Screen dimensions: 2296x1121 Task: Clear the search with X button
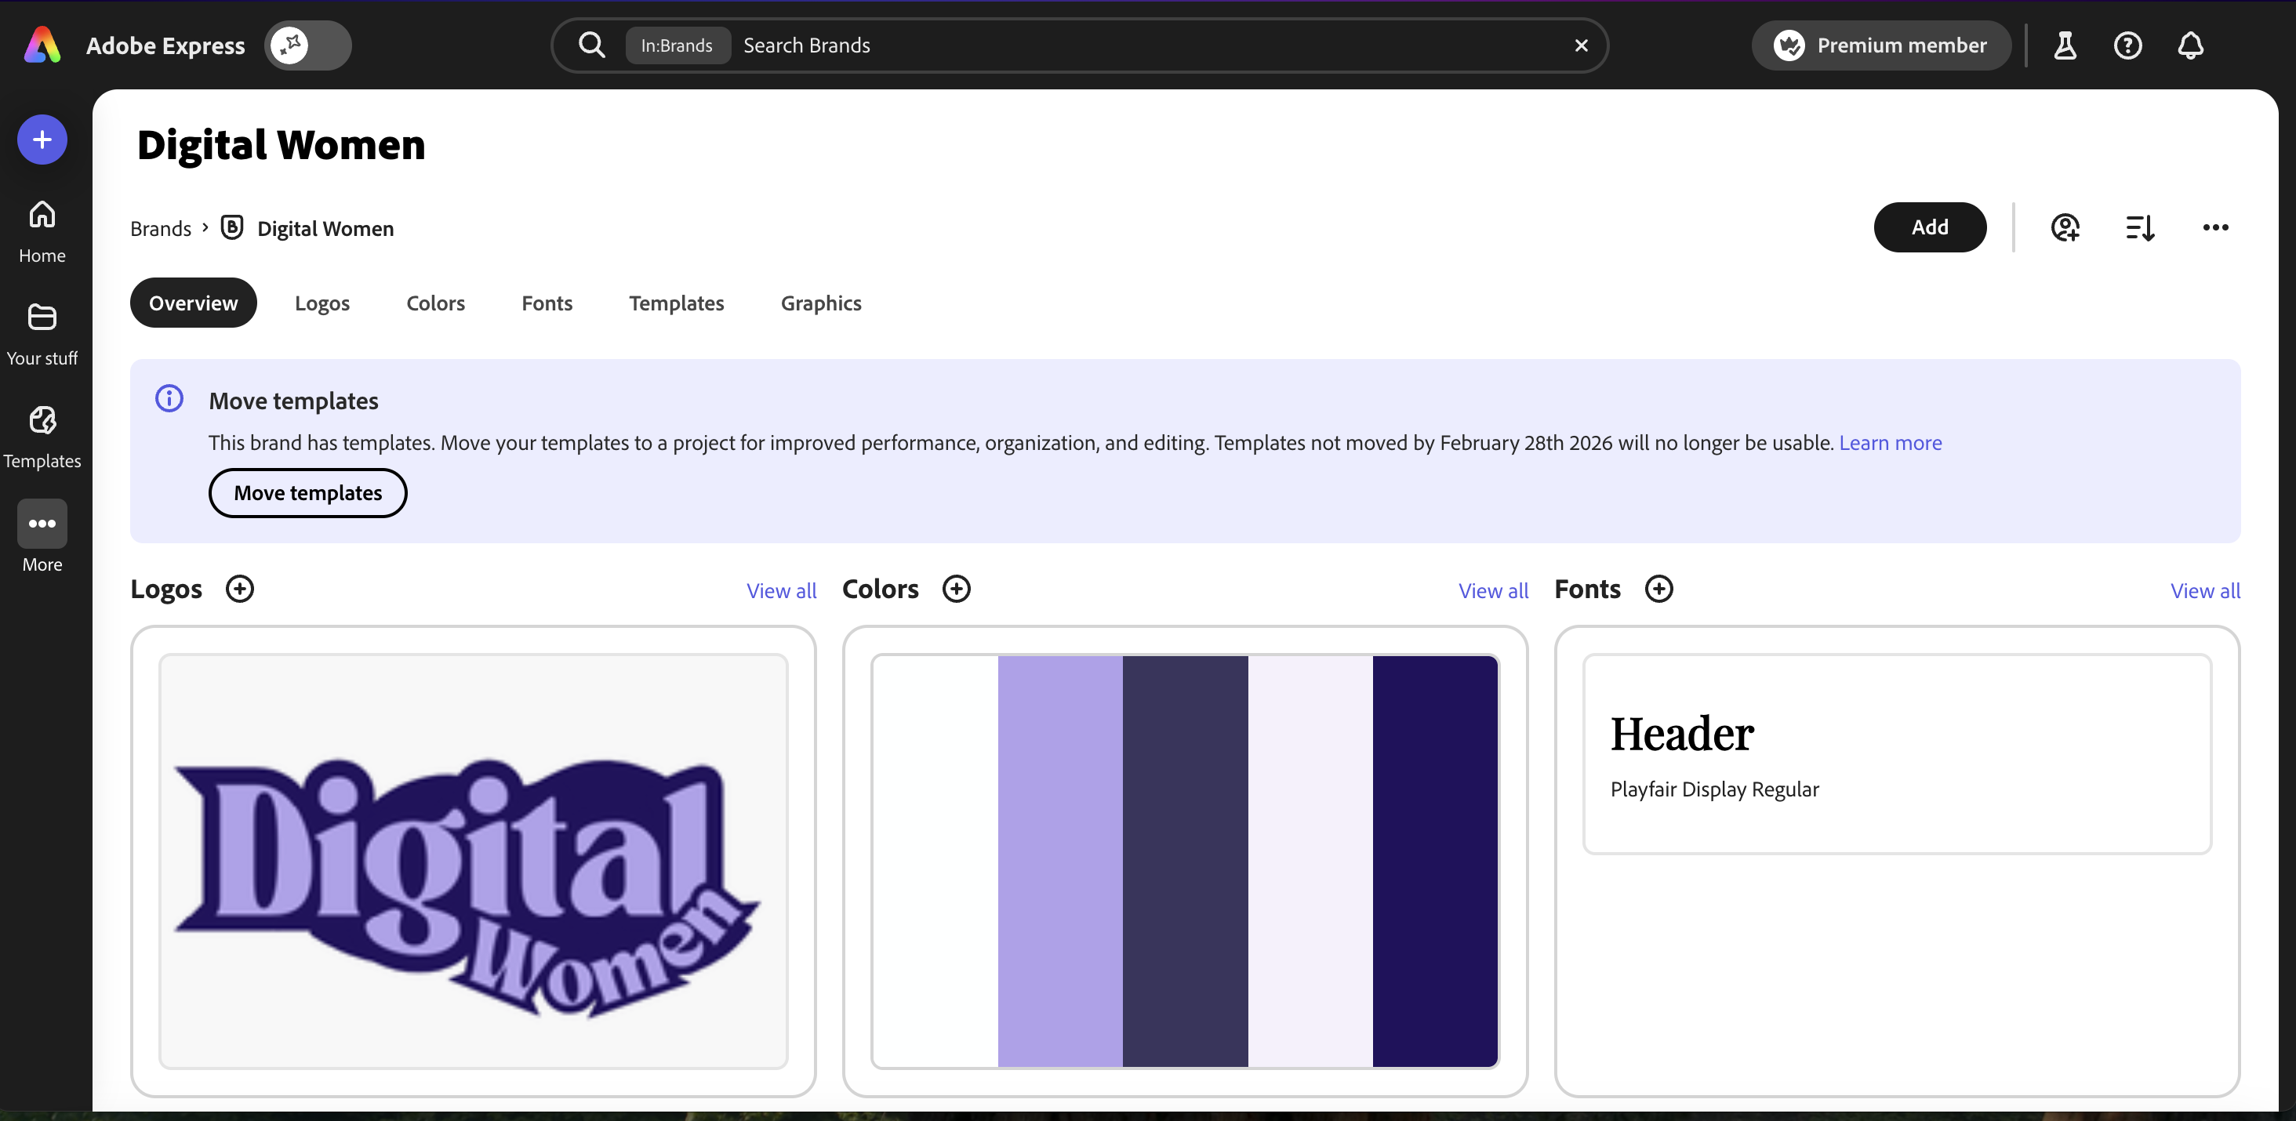tap(1581, 45)
